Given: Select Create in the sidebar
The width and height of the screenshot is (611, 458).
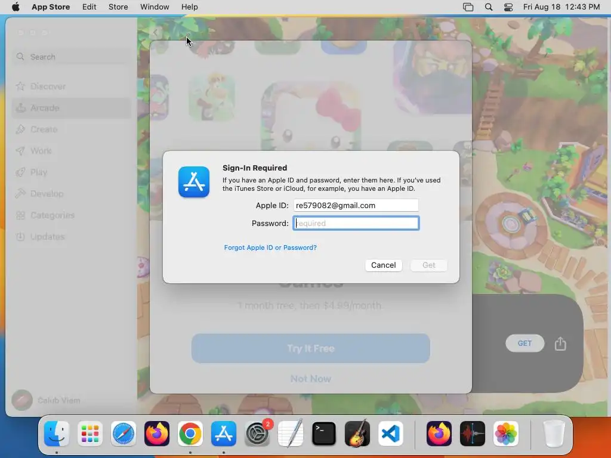Looking at the screenshot, I should coord(72,129).
